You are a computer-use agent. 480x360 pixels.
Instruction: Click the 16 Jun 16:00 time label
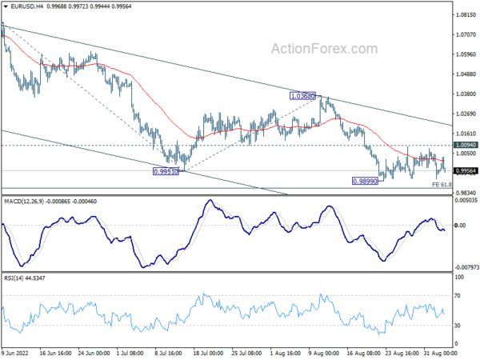coord(55,354)
